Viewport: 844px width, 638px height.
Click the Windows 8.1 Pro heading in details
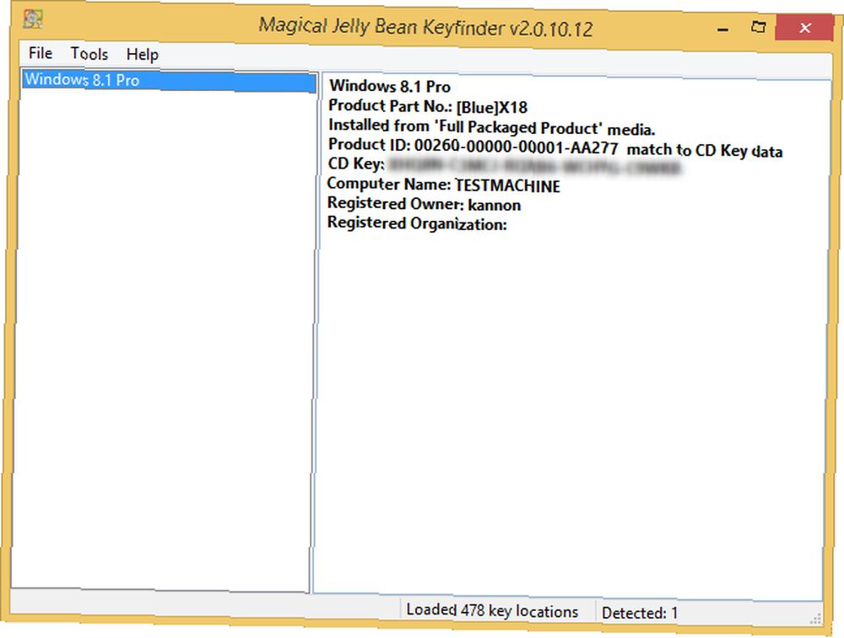[x=390, y=86]
